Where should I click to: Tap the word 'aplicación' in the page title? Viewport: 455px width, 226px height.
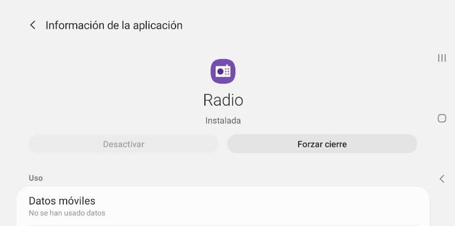(158, 25)
